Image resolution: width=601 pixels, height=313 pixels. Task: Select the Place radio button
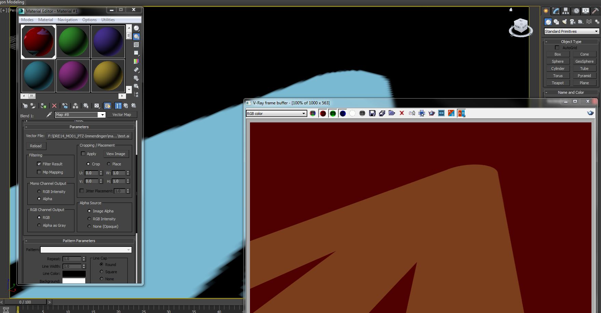(x=109, y=164)
